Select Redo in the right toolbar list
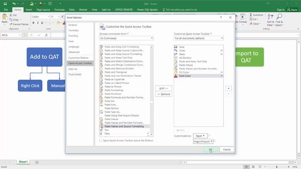 click(198, 54)
